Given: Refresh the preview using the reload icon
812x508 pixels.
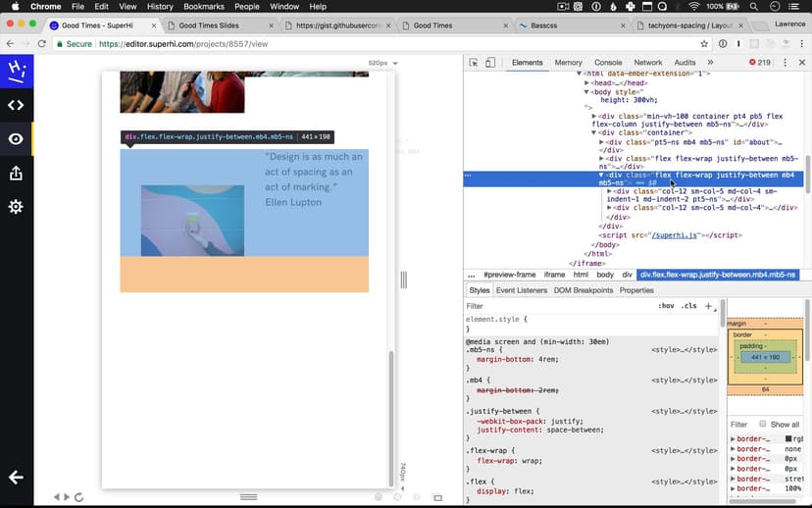Looking at the screenshot, I should pos(79,497).
